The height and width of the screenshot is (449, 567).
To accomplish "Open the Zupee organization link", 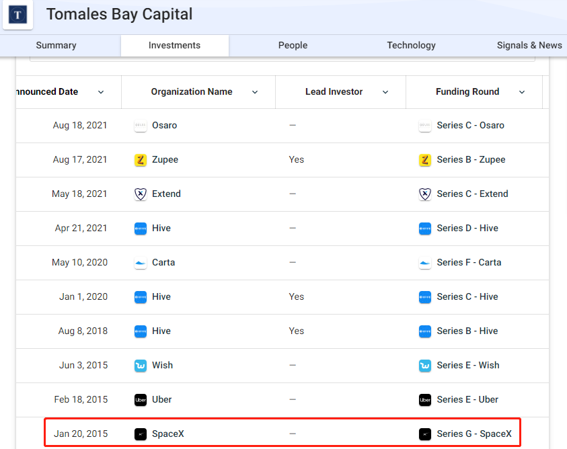I will (x=165, y=160).
